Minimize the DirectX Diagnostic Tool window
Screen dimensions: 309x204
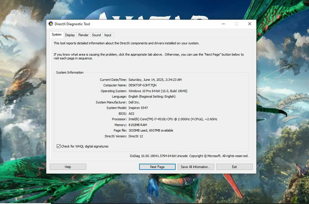(223, 24)
